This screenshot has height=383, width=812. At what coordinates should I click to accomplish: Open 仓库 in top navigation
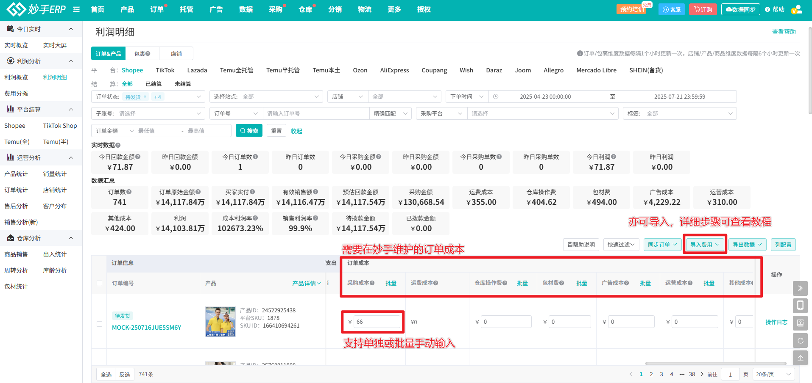coord(305,9)
